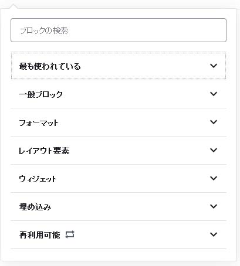Click empty space inside the ウィジェット row
Screen dimensions: 240x266
133,179
